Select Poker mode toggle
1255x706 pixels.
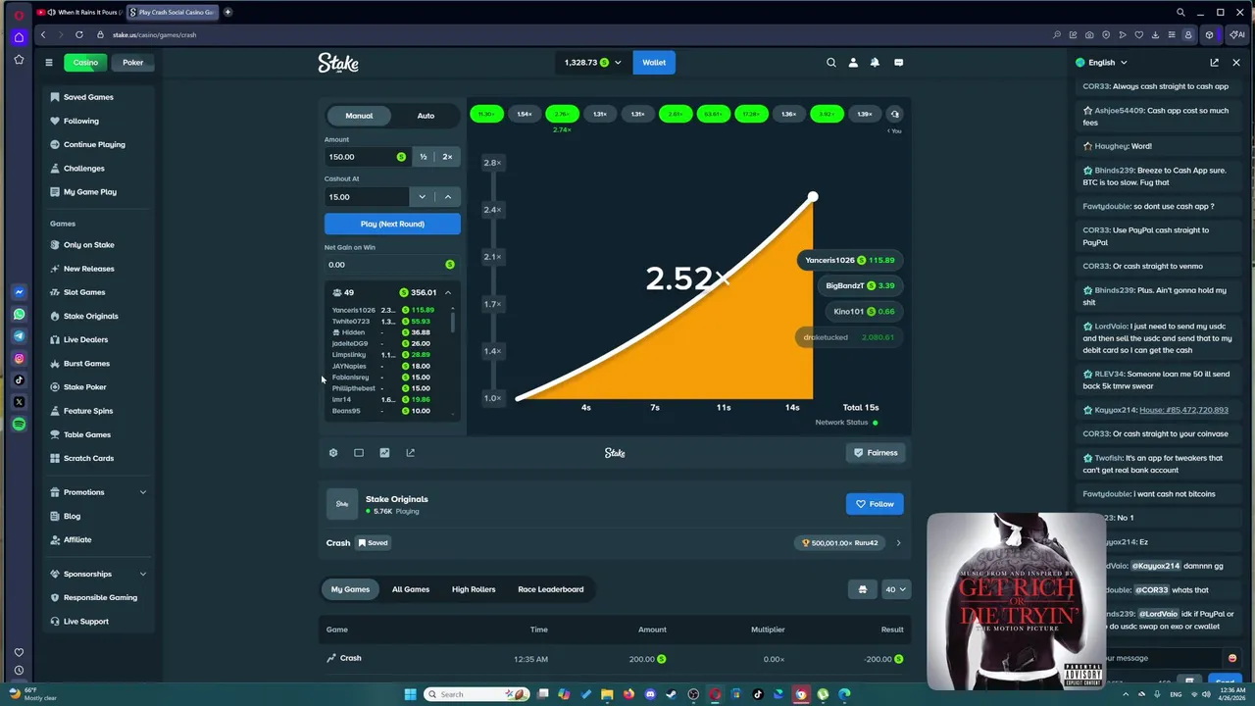pos(133,63)
